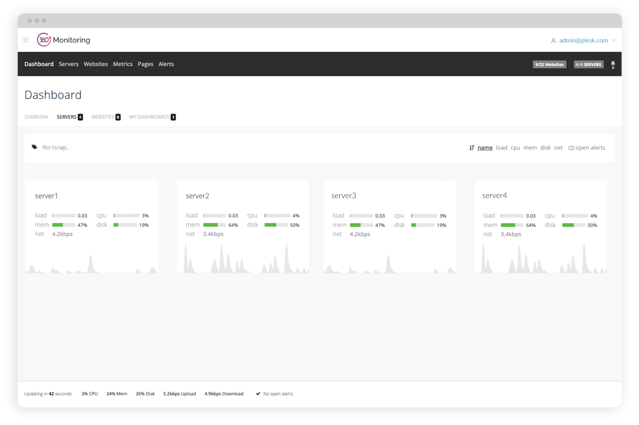Click the tag icon in the filter bar
The image size is (639, 425).
34,147
